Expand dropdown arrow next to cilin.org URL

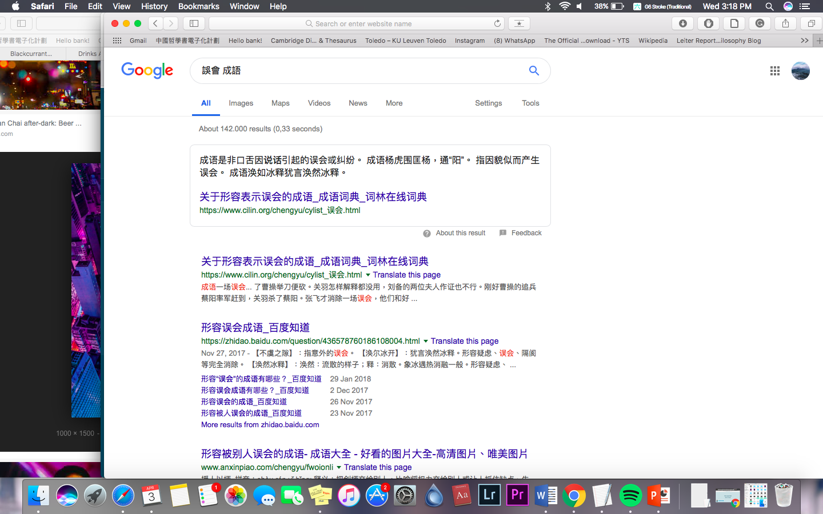(x=367, y=275)
